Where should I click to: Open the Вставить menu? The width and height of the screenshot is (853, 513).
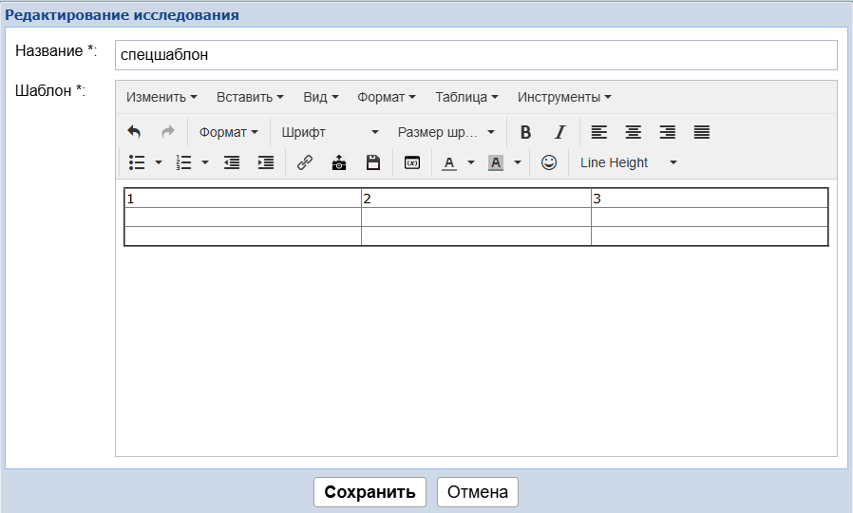click(x=250, y=97)
